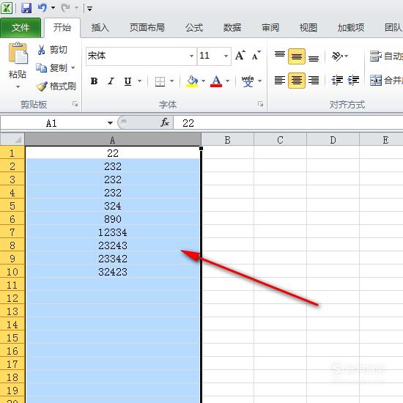Screen dimensions: 403x403
Task: Open Customize Quick Access Toolbar dropdown
Action: [89, 9]
